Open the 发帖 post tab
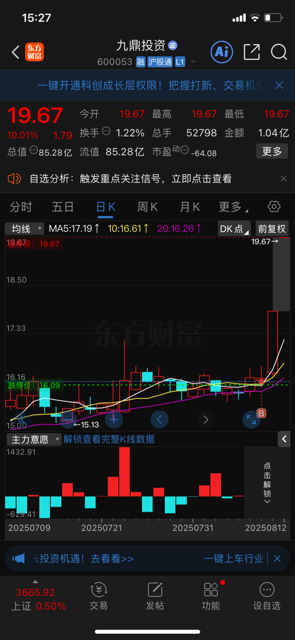The image size is (295, 640). coord(155,597)
